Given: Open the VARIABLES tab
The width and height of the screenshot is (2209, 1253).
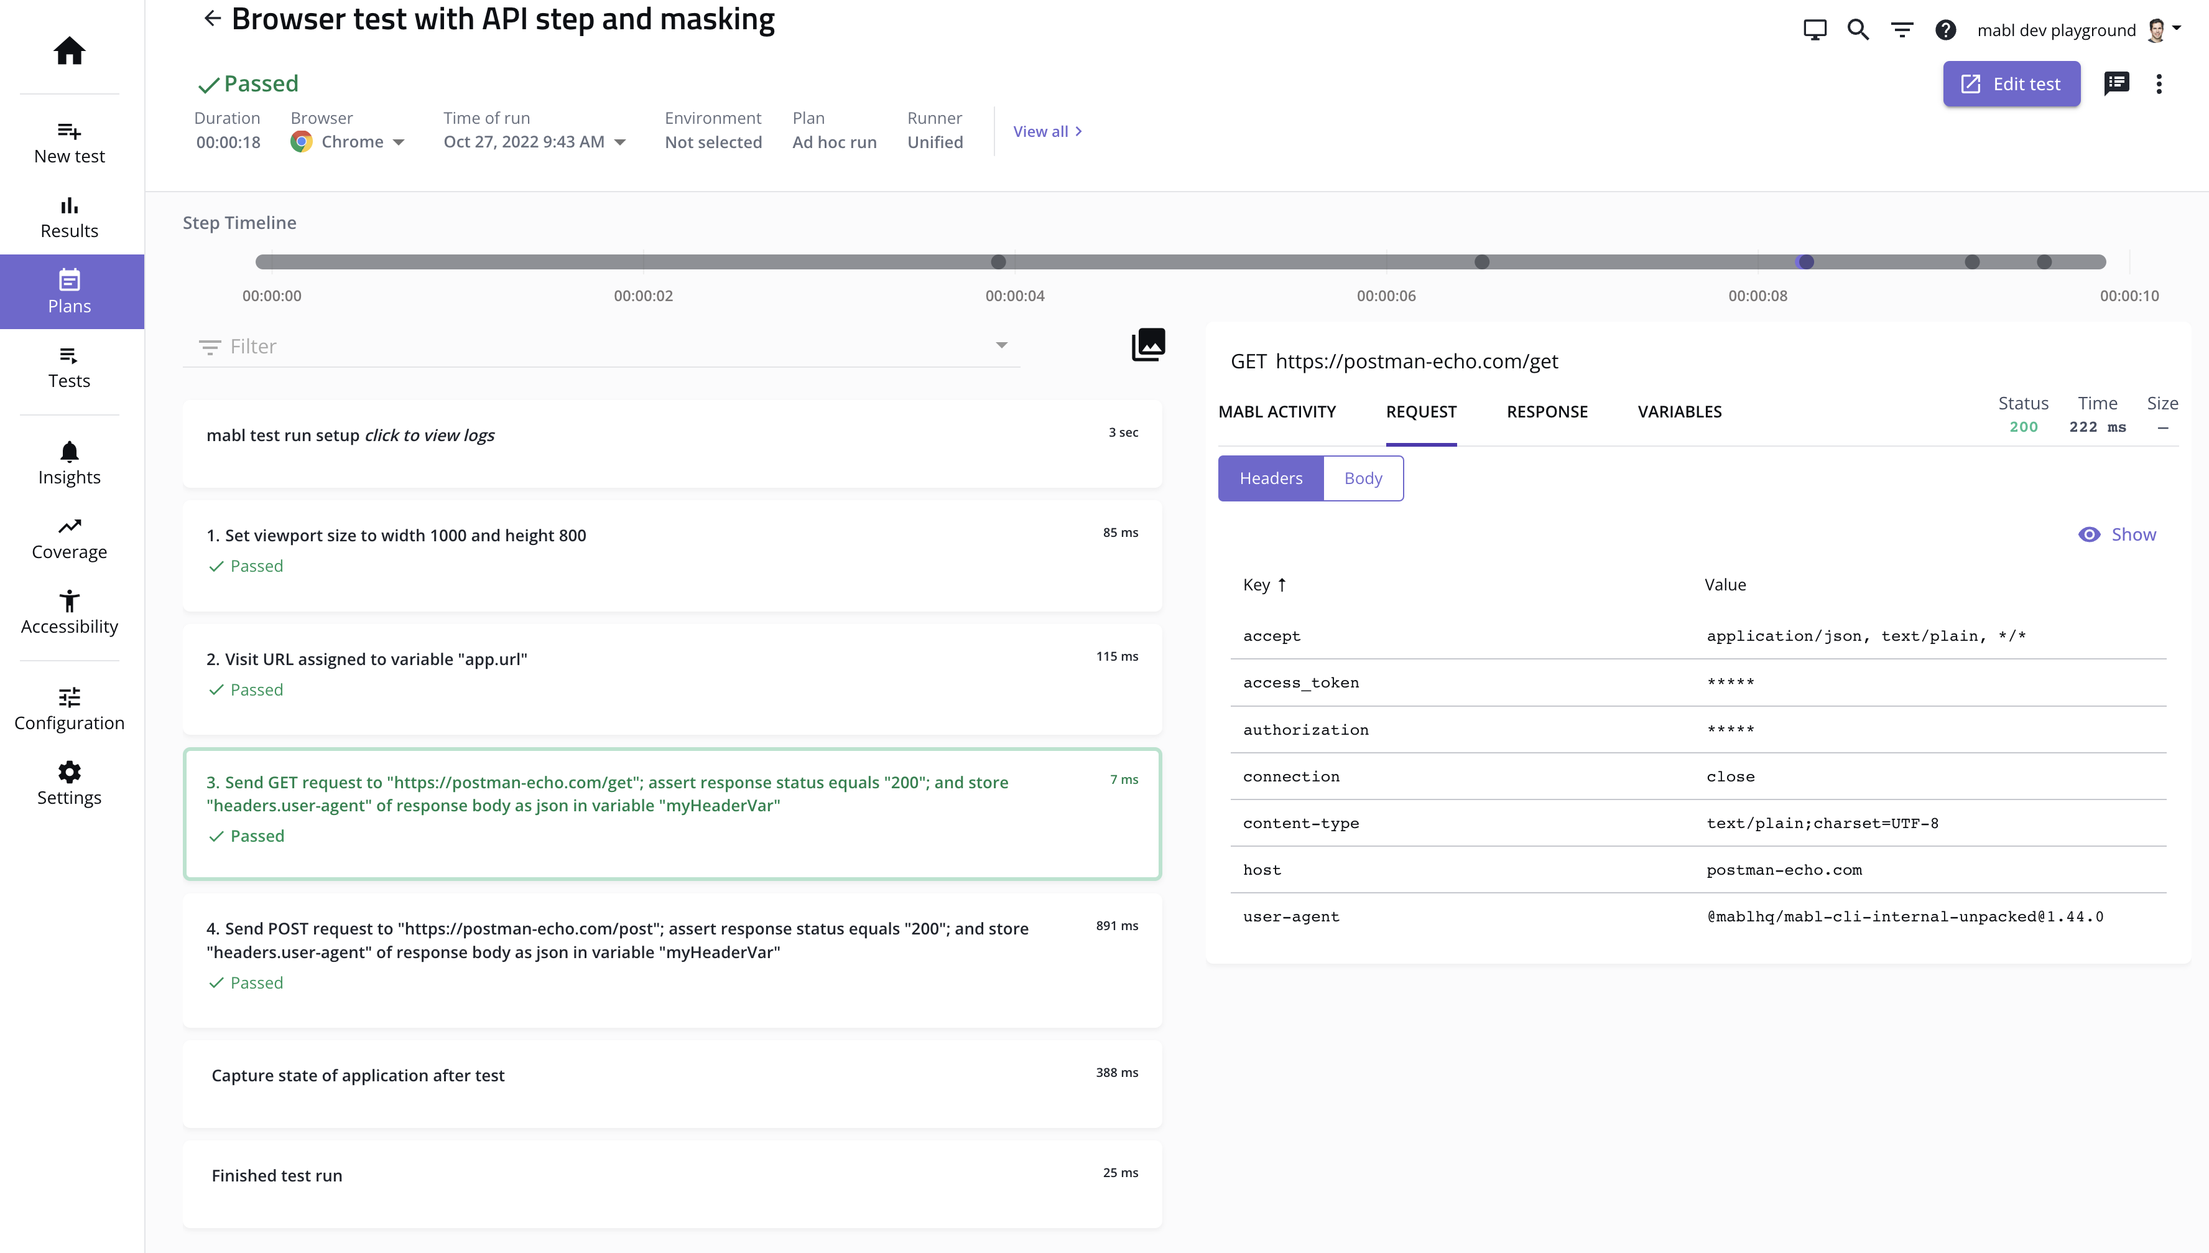Looking at the screenshot, I should pyautogui.click(x=1679, y=411).
